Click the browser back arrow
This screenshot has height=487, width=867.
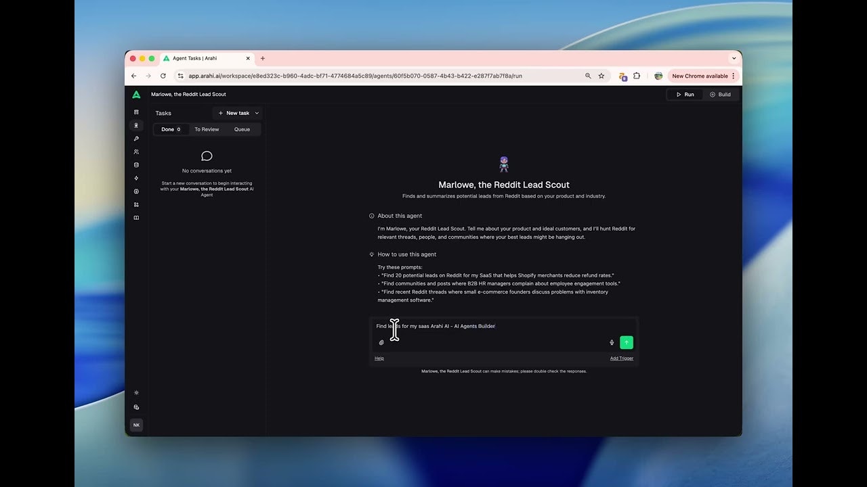pos(134,76)
